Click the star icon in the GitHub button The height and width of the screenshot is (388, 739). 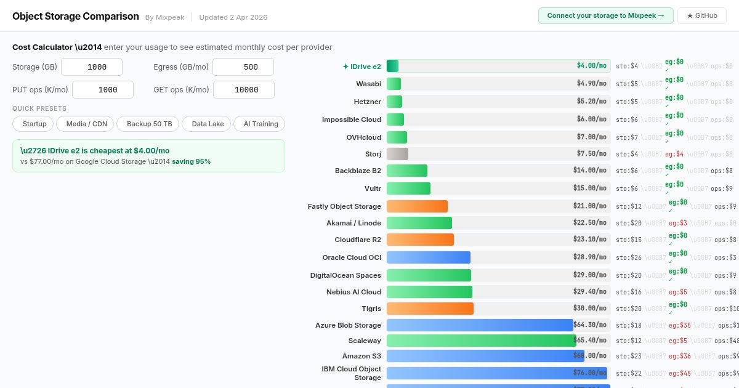tap(691, 16)
